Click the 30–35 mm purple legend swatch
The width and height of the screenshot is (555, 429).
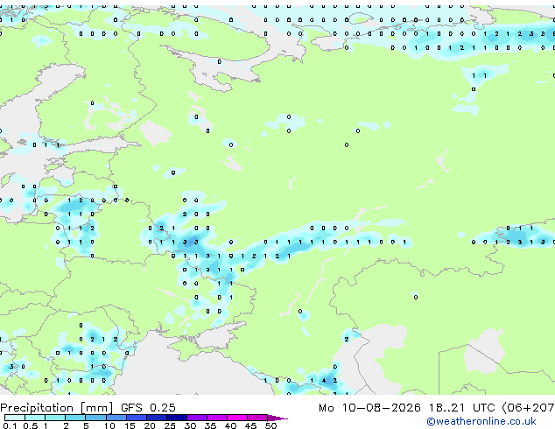point(197,418)
